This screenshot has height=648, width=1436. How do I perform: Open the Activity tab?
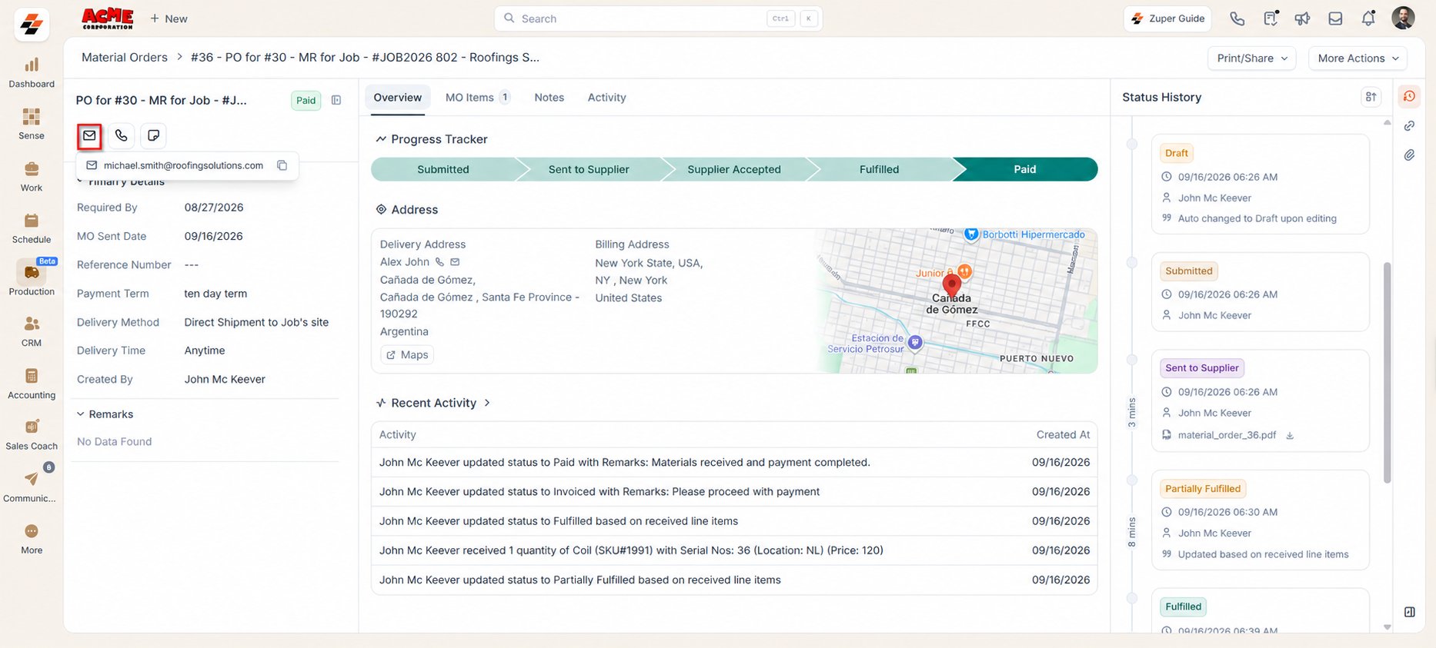click(606, 98)
